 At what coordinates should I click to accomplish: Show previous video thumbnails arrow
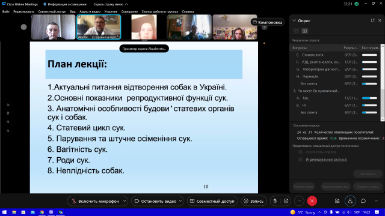(24, 27)
